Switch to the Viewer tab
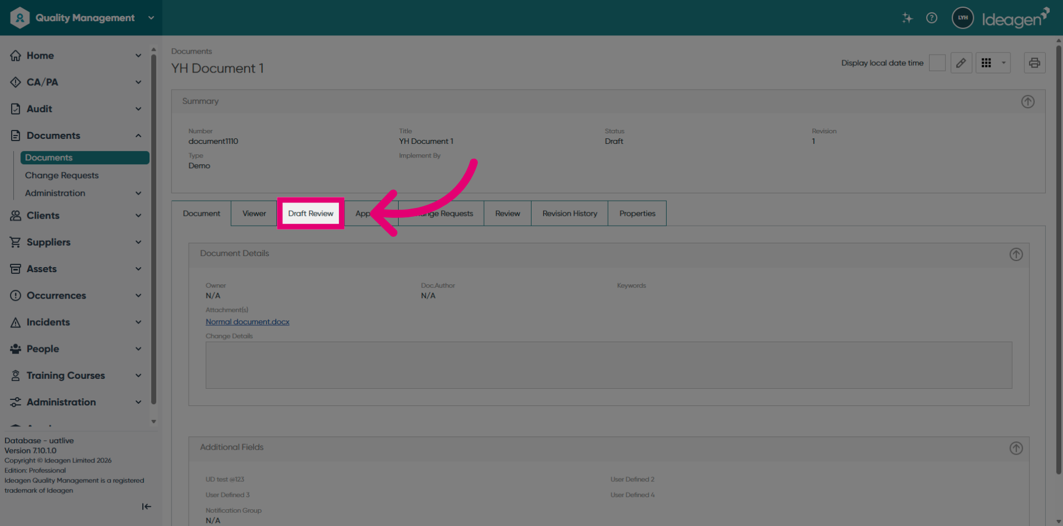This screenshot has width=1063, height=526. click(254, 213)
